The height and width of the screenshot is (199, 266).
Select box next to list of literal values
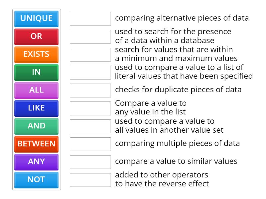[90, 73]
